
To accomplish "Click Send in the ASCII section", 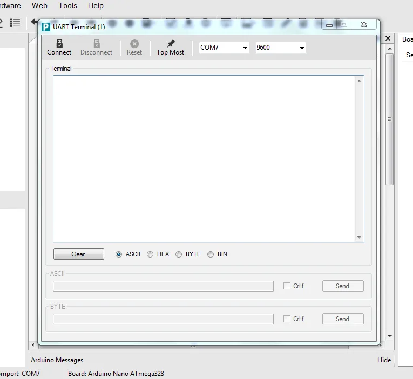I will click(x=343, y=286).
